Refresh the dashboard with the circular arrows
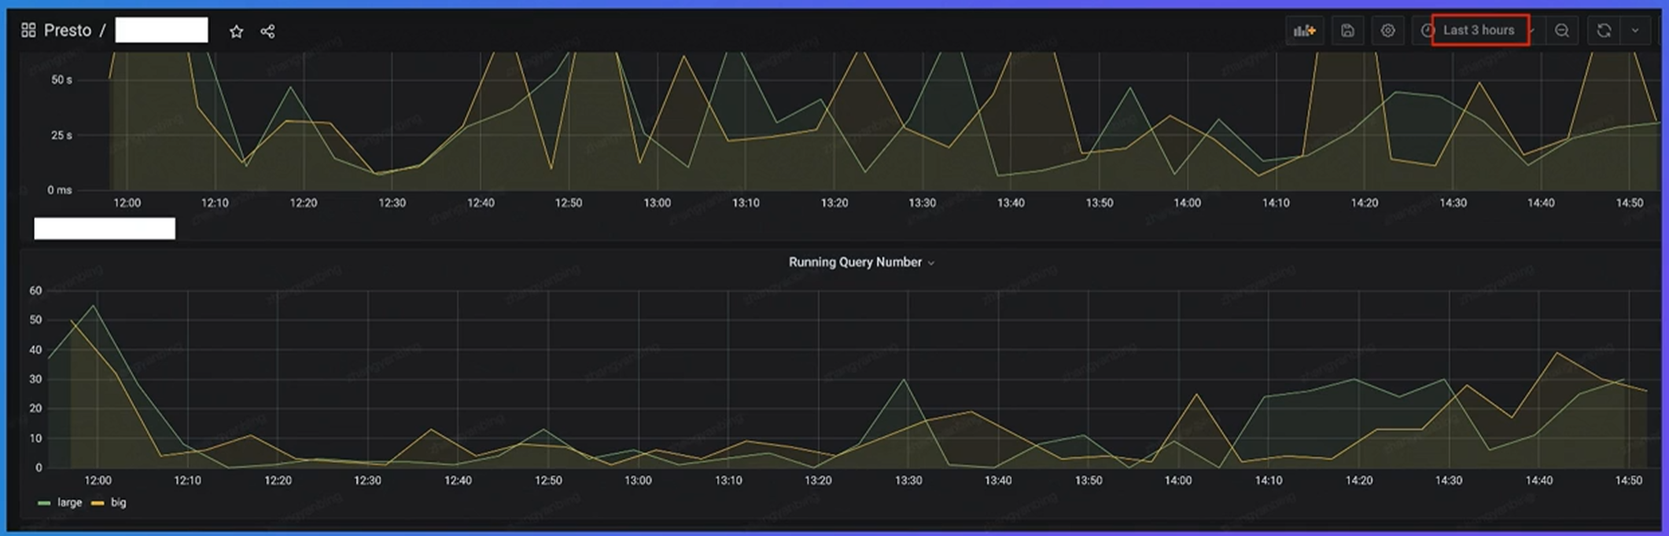The image size is (1669, 536). coord(1604,31)
